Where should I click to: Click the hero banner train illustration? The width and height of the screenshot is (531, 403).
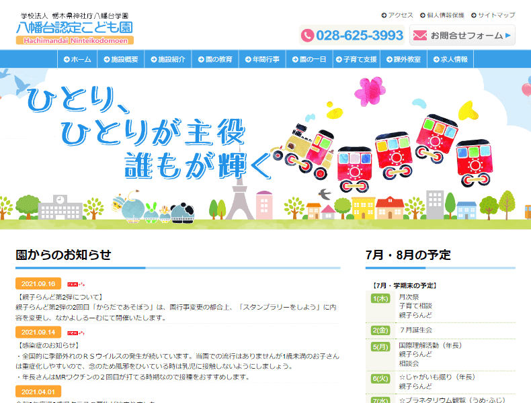pos(381,152)
